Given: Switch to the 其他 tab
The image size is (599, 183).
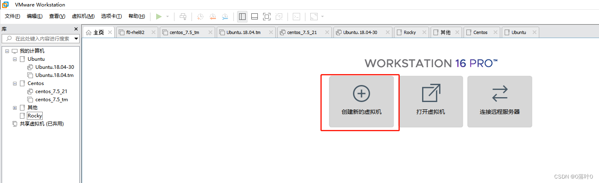Looking at the screenshot, I should [445, 32].
